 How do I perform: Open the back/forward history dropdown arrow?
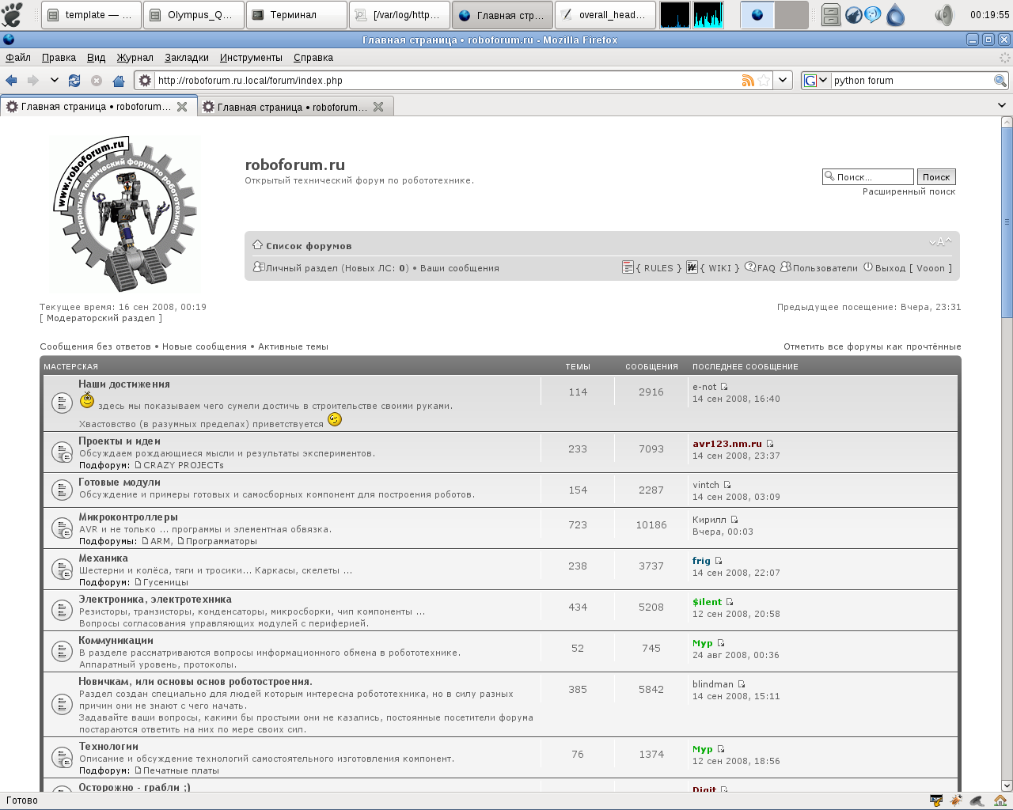click(54, 80)
